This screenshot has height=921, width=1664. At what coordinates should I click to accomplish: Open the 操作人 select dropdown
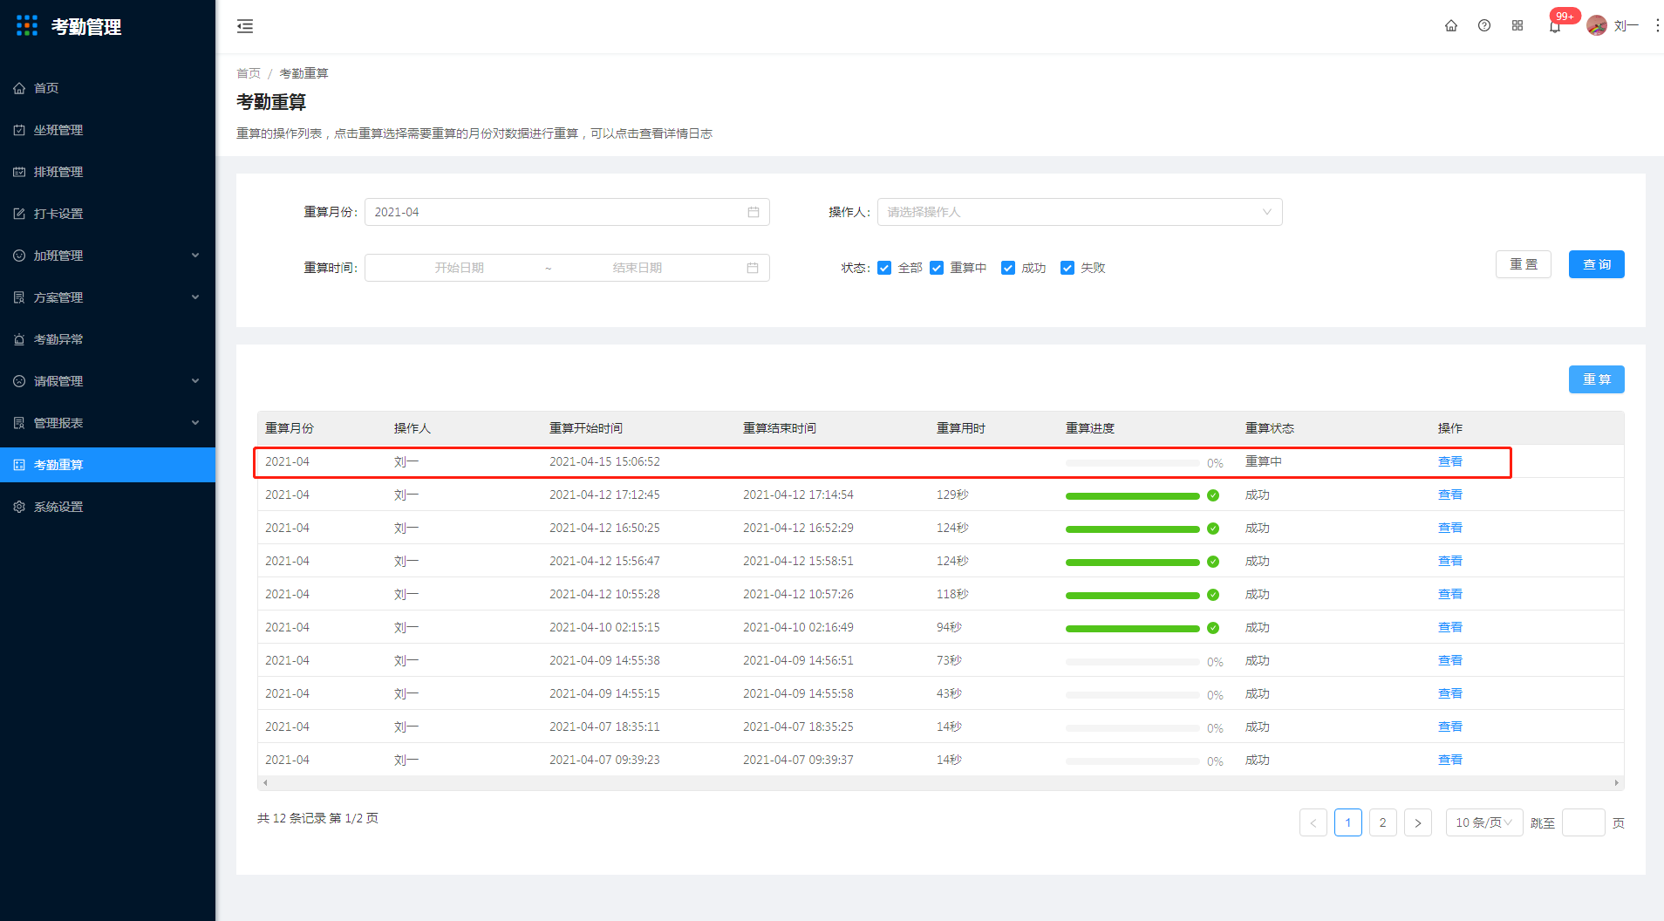[1080, 212]
